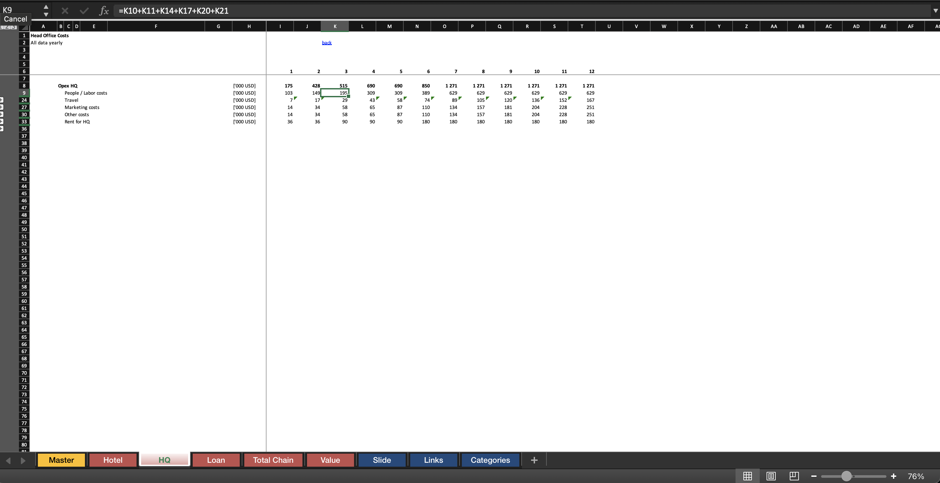Click the Enter checkmark icon in formula bar

[x=84, y=11]
